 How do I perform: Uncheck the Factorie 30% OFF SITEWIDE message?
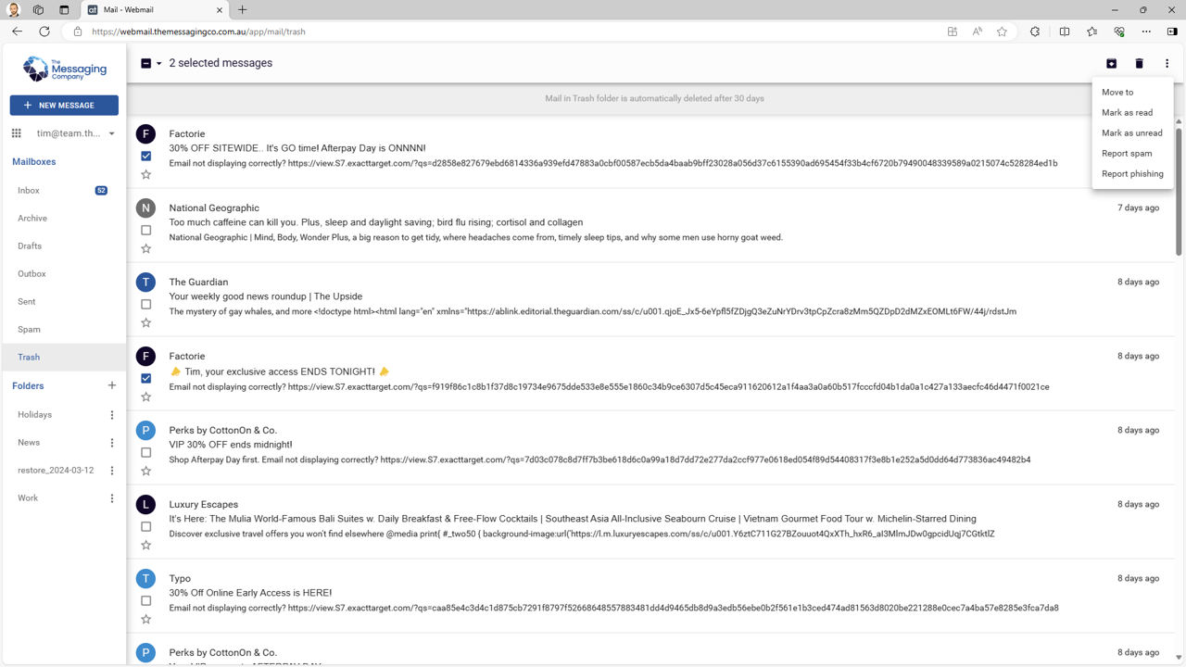coord(145,156)
